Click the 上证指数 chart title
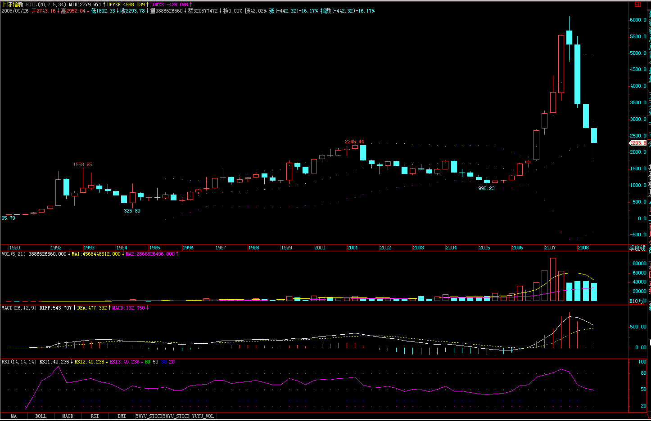 (12, 4)
